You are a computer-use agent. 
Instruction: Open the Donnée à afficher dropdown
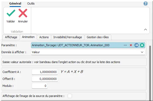88,52
